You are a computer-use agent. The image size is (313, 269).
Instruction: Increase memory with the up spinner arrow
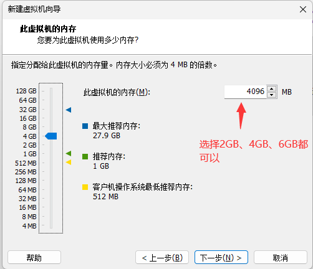click(272, 89)
